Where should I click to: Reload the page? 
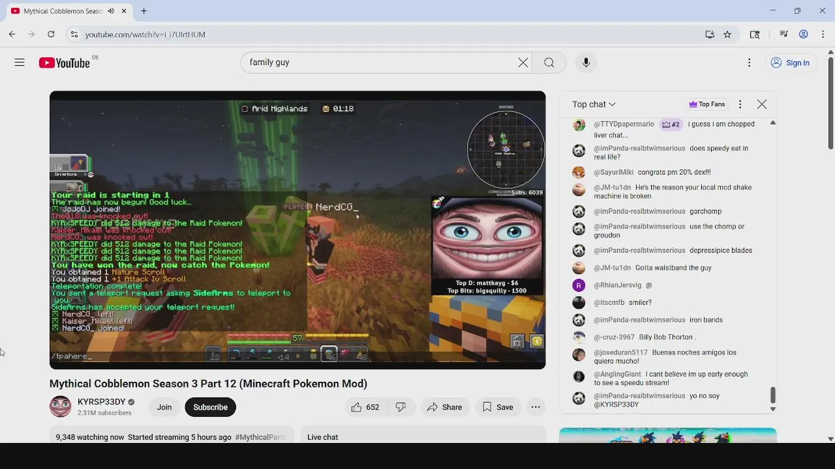51,35
